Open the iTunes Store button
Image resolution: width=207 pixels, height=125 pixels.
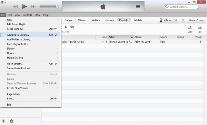click(x=196, y=20)
